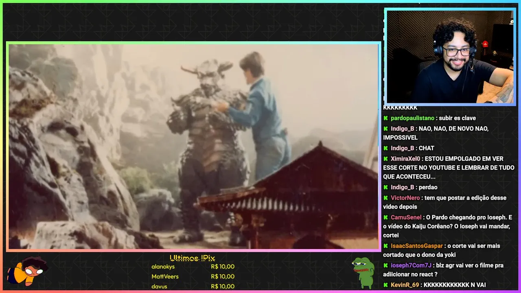Image resolution: width=521 pixels, height=293 pixels.
Task: Select donor name davus
Action: tap(159, 286)
